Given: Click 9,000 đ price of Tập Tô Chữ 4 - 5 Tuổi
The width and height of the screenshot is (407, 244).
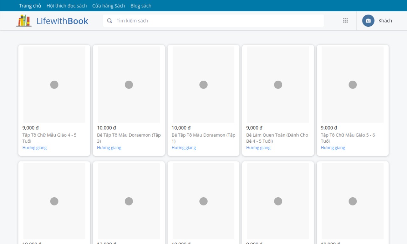Looking at the screenshot, I should (x=31, y=128).
